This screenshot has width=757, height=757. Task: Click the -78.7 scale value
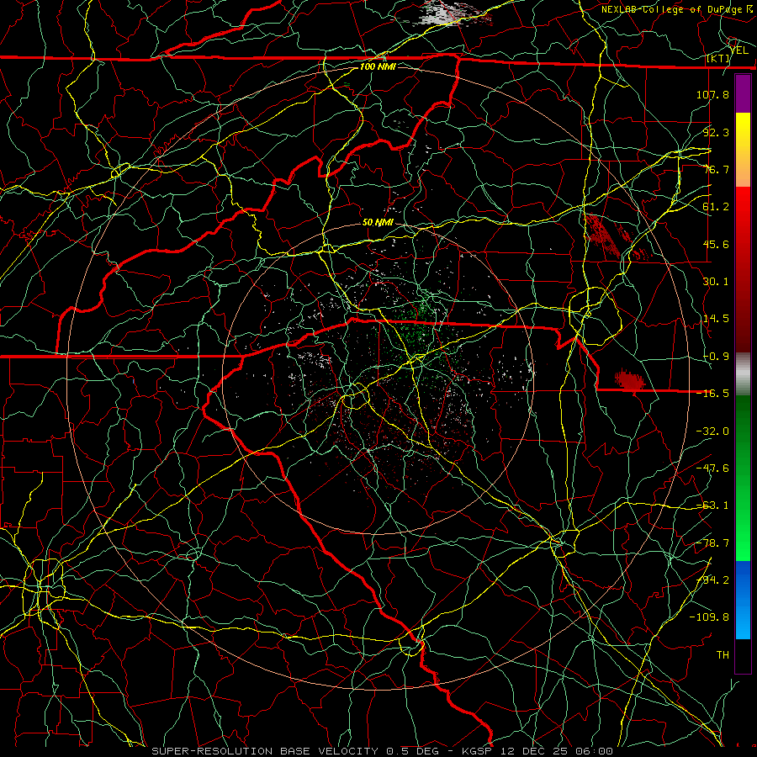712,543
